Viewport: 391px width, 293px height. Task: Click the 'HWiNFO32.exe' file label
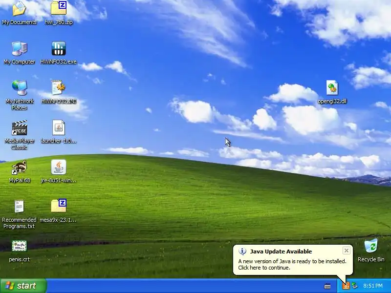point(58,62)
